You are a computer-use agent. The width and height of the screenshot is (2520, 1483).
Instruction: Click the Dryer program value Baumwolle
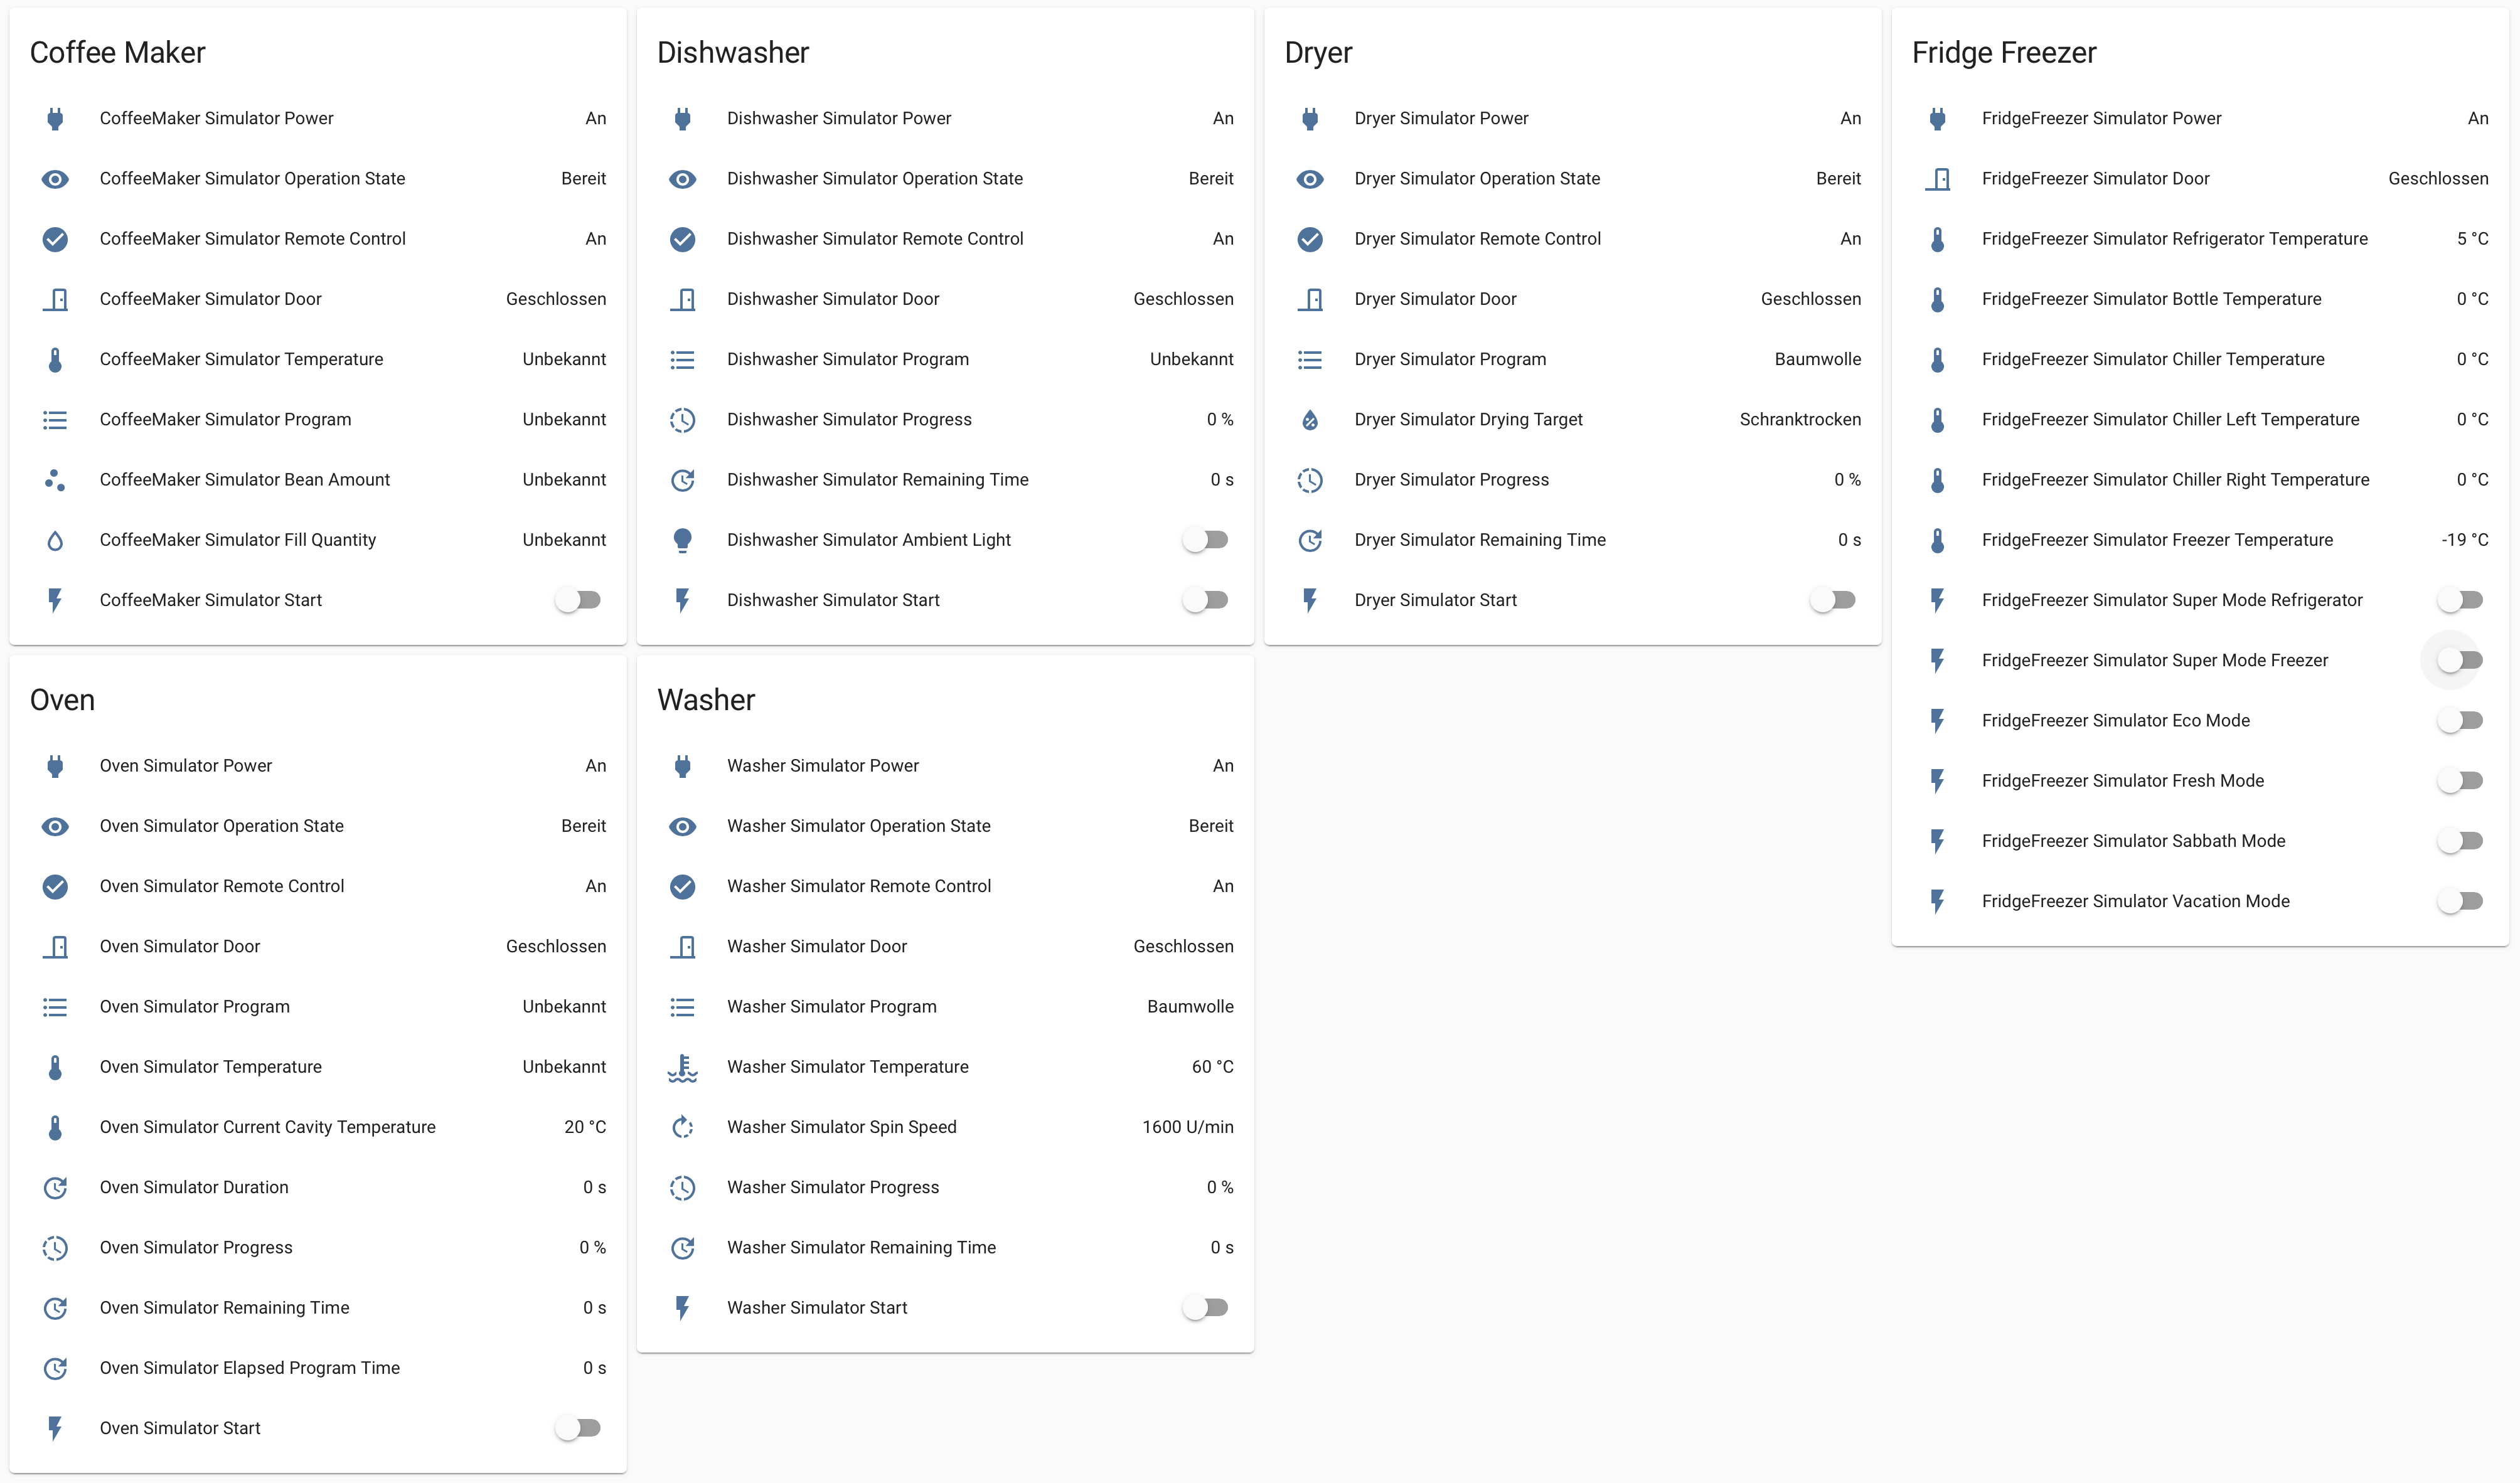[1817, 359]
